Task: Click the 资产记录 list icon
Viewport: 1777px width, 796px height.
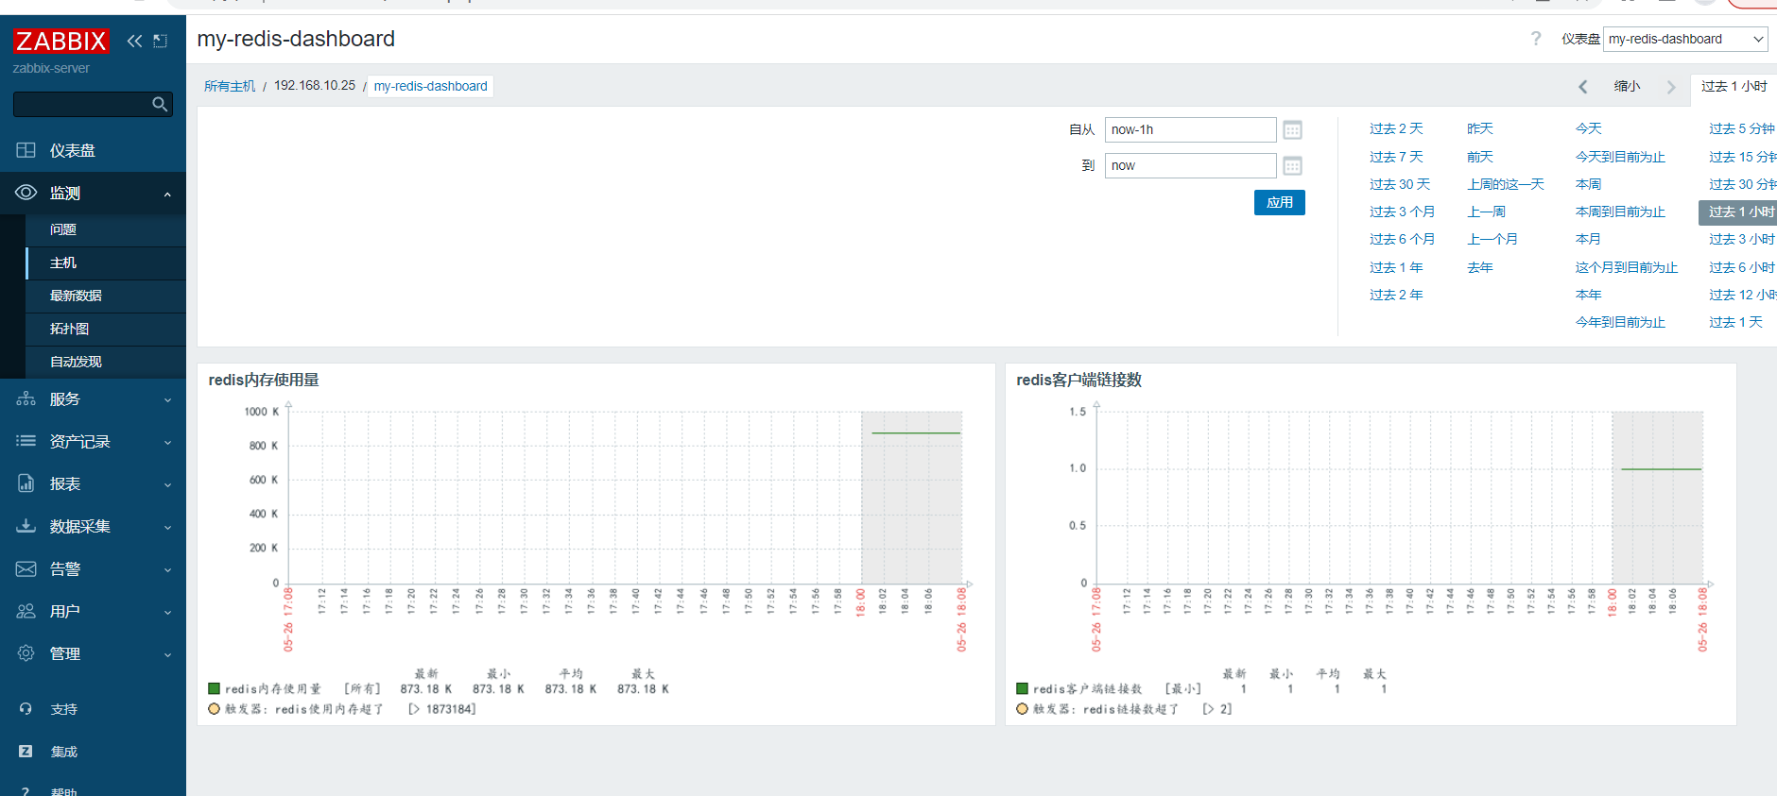Action: 26,441
